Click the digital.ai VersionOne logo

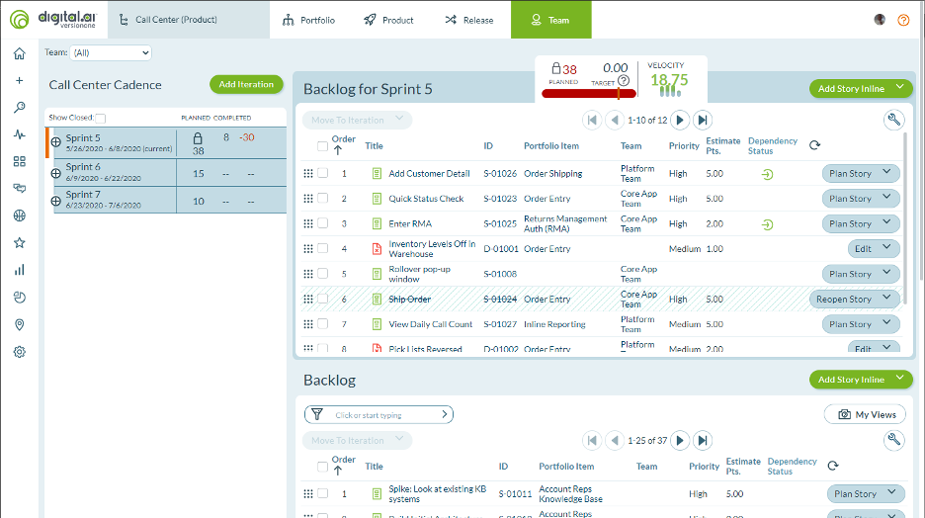(x=53, y=20)
